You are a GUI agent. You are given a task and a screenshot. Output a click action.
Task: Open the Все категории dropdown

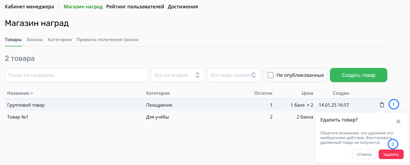tap(178, 75)
